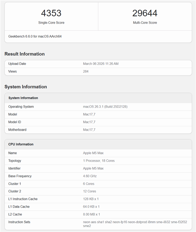196x232 pixels.
Task: Click the Base Frequency value 4.60 GHz
Action: pyautogui.click(x=90, y=176)
